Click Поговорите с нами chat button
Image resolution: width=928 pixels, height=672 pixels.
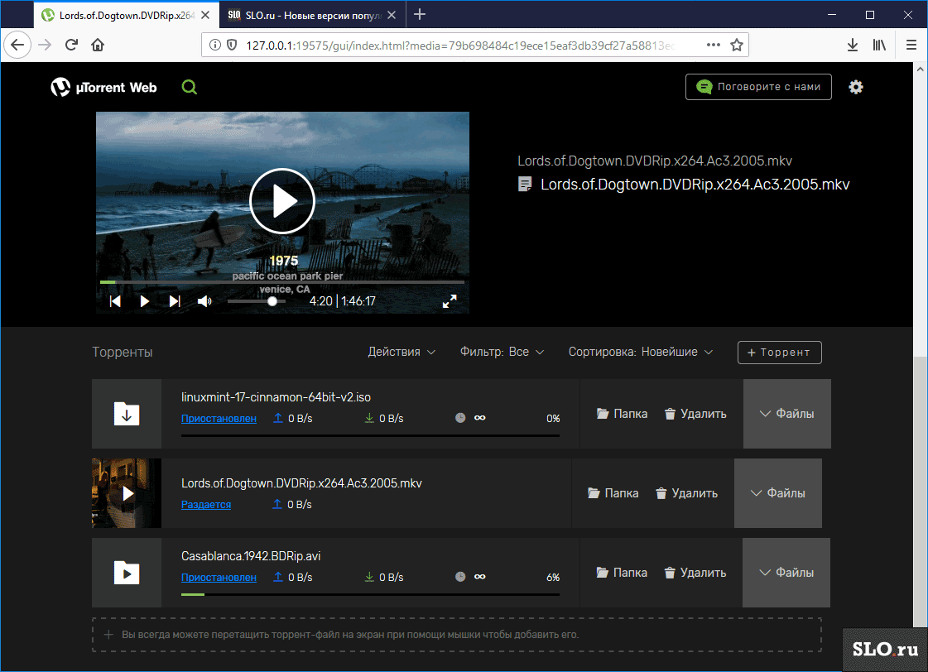click(759, 87)
